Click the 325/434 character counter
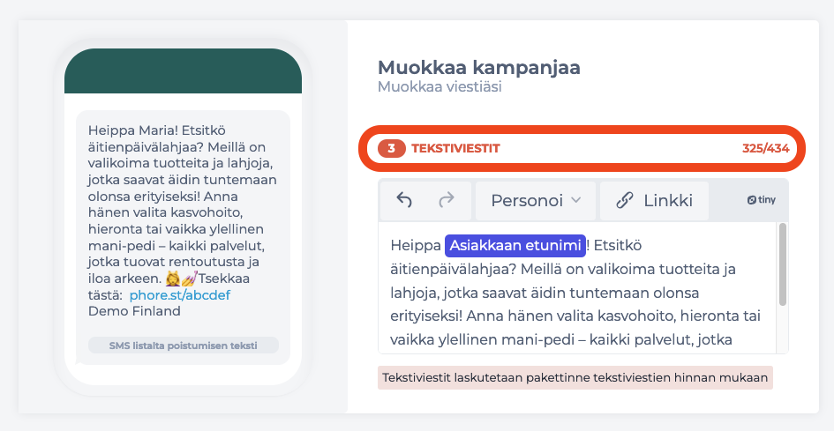 coord(765,148)
